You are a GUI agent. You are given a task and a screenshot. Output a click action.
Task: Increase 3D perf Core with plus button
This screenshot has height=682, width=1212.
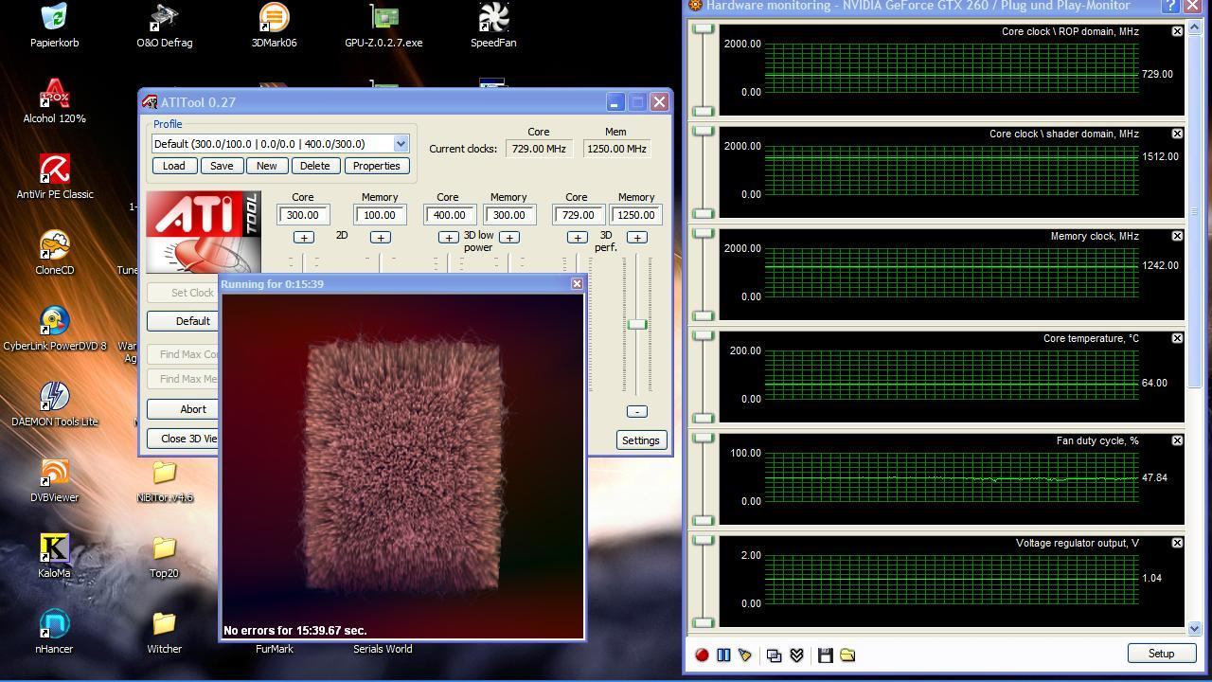coord(577,238)
